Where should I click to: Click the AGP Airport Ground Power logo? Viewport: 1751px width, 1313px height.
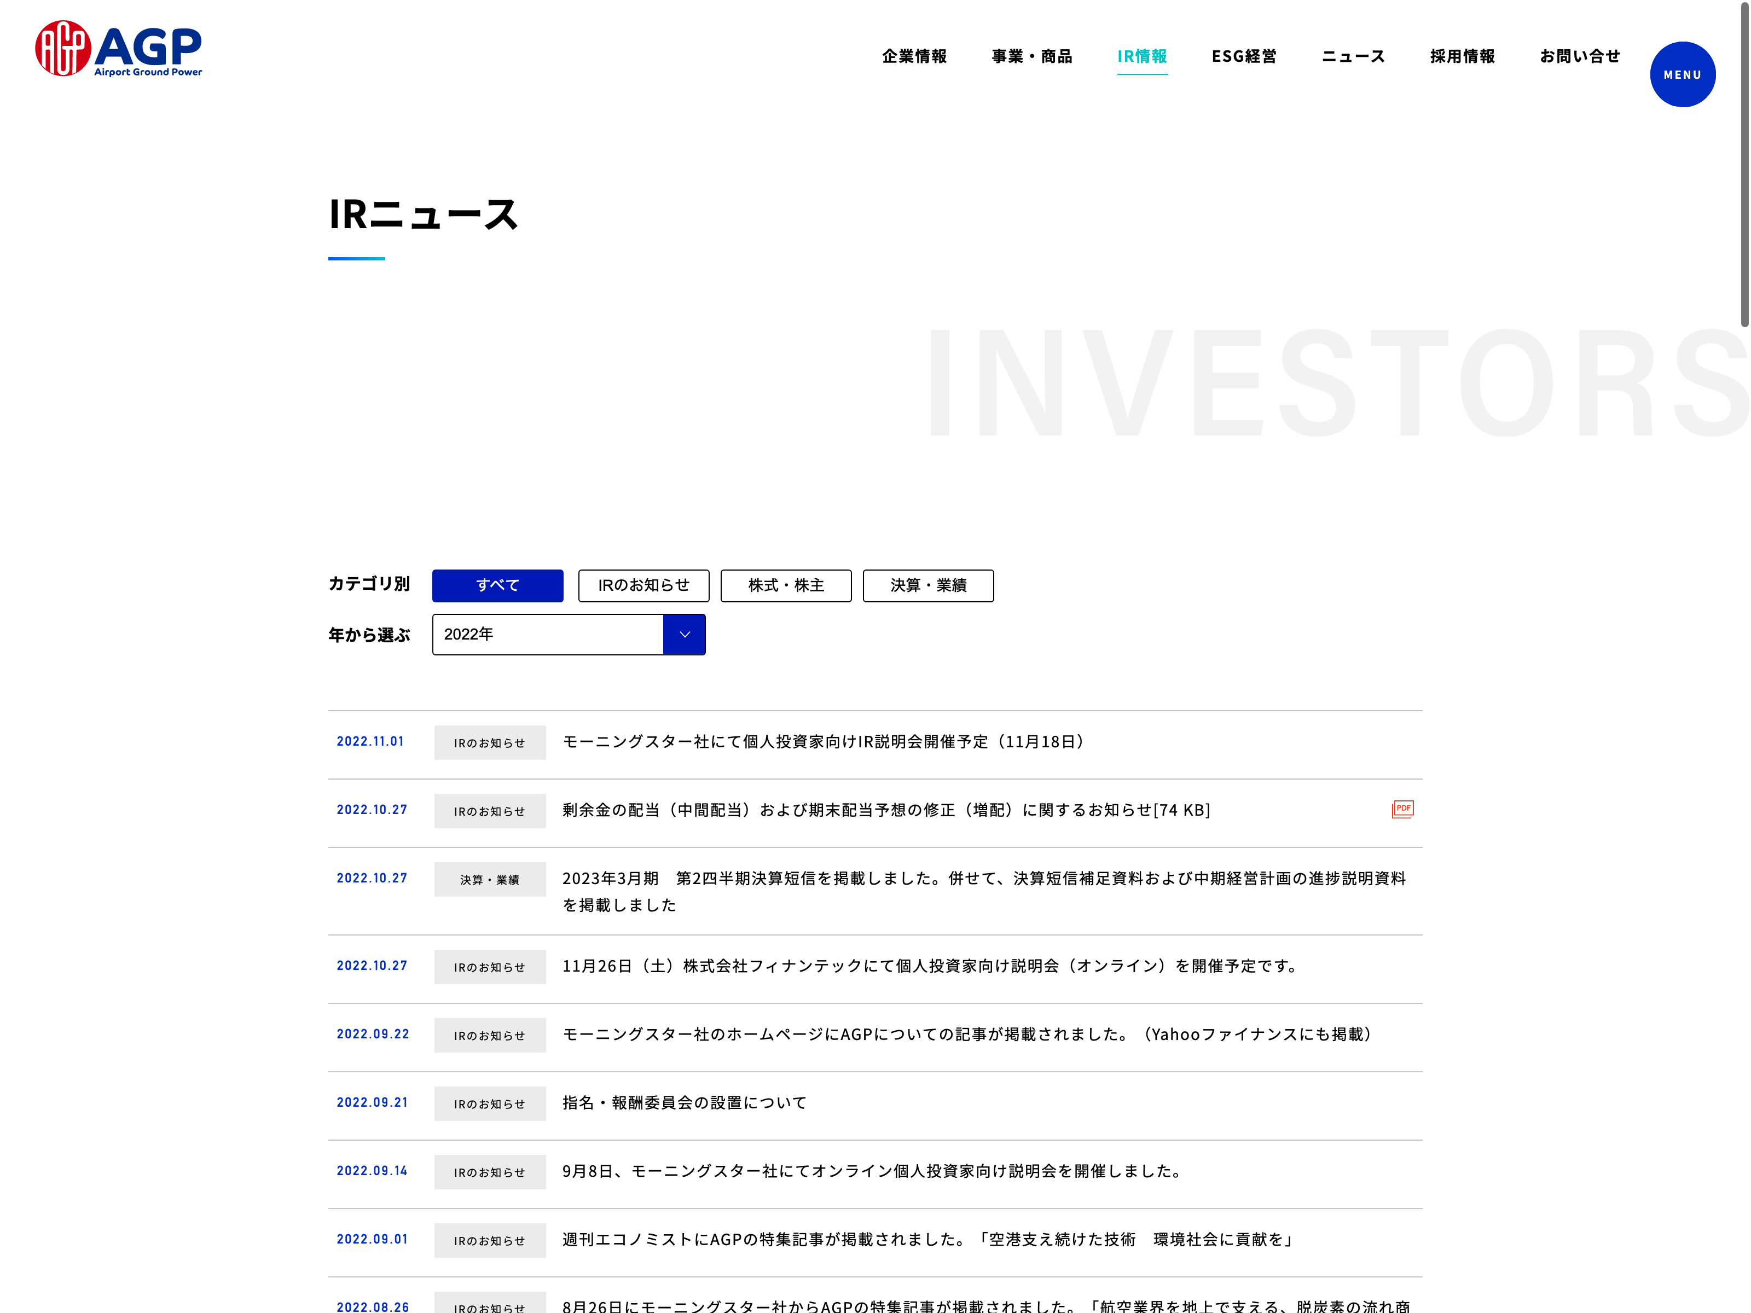pos(119,49)
